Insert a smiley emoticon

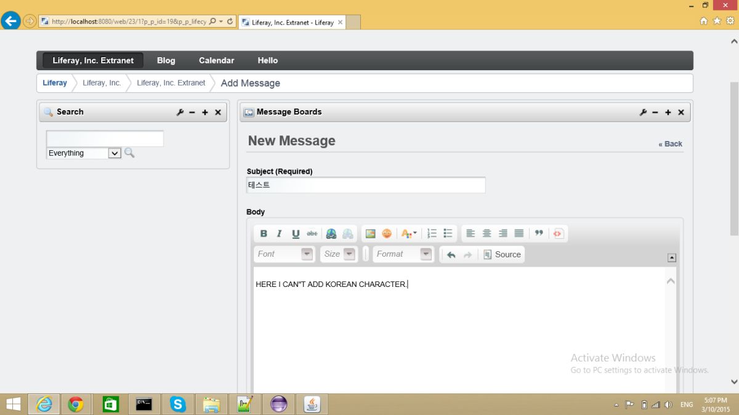[387, 233]
